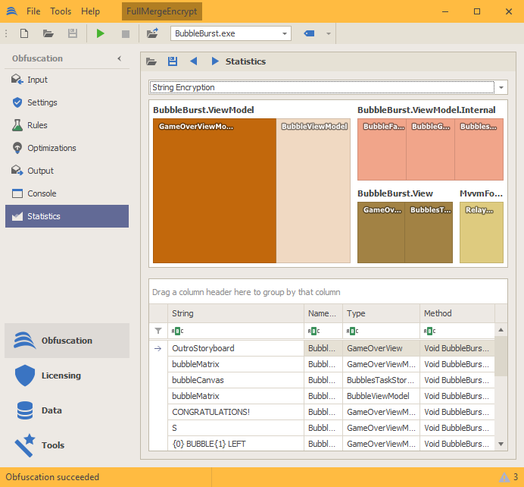Viewport: 524px width, 487px height.
Task: Open the BubbleBurst.exe assembly dropdown
Action: coord(285,33)
